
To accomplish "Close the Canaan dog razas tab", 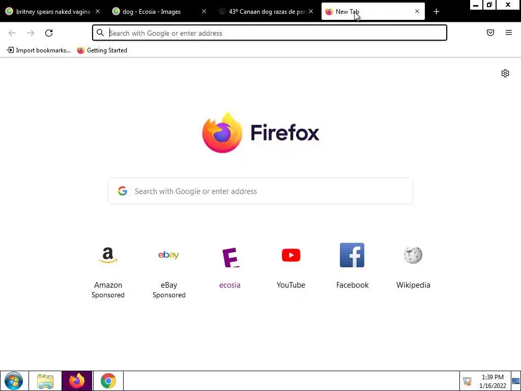I will (x=311, y=11).
